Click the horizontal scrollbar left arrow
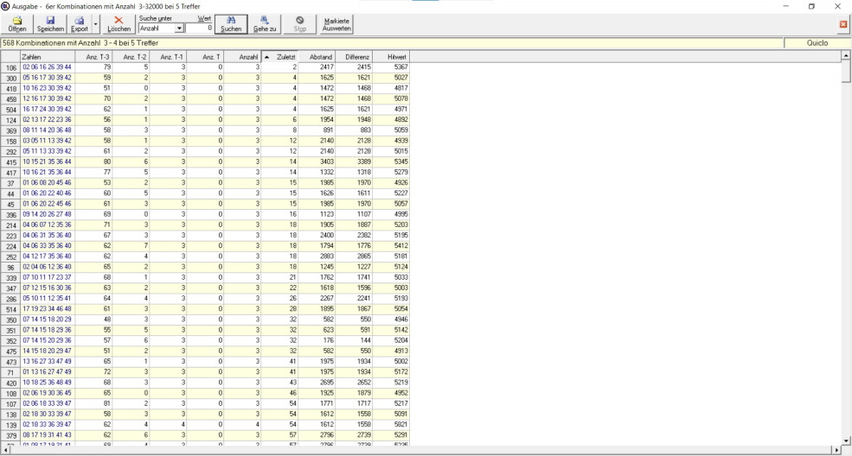 click(4, 450)
